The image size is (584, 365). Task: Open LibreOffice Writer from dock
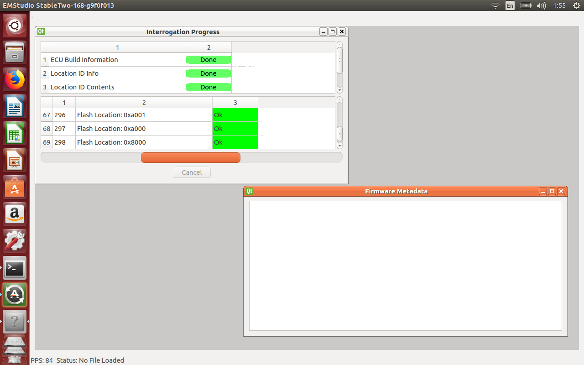tap(15, 107)
